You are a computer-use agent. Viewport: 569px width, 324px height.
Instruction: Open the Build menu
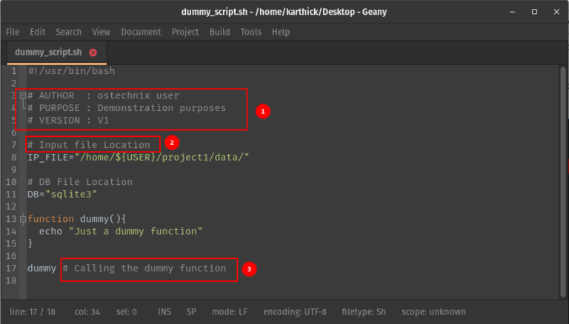click(219, 32)
